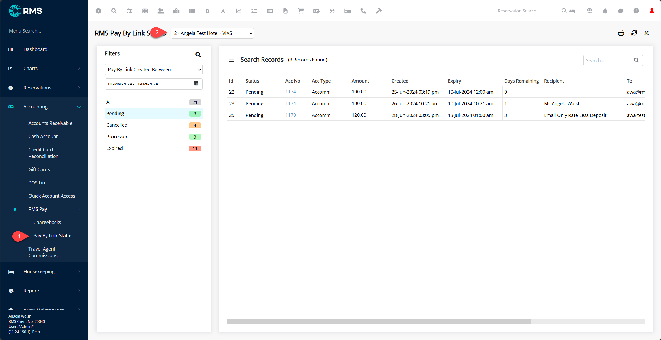Open the cash receipt toolbar icon
This screenshot has width=661, height=340.
270,11
